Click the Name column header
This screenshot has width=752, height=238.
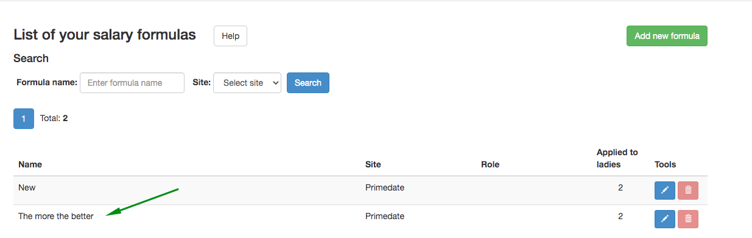point(30,164)
